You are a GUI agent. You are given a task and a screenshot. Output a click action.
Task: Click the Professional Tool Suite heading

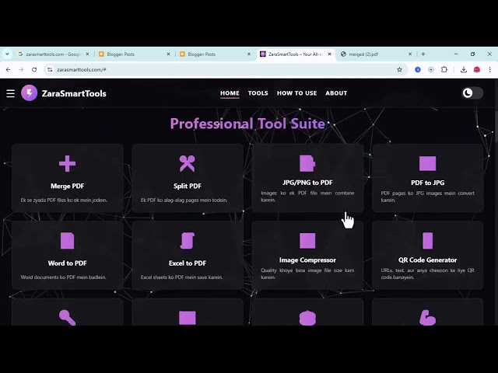click(x=247, y=124)
